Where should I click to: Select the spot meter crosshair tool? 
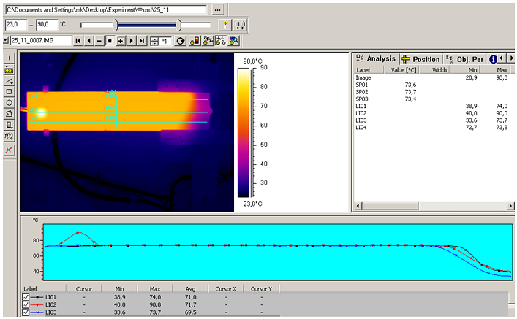click(x=9, y=58)
